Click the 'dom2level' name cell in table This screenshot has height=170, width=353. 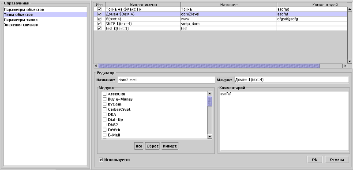coord(229,14)
